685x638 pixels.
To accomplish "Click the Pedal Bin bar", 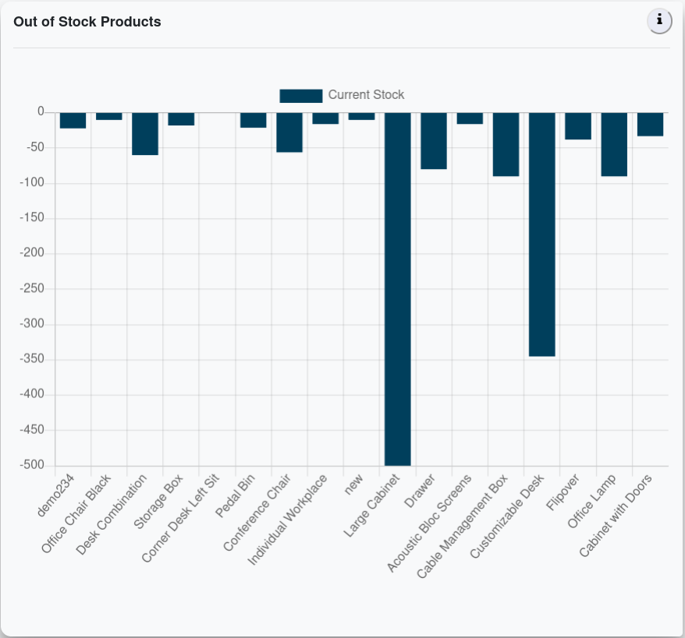I will 254,120.
